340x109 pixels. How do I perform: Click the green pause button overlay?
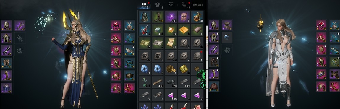pos(204,85)
